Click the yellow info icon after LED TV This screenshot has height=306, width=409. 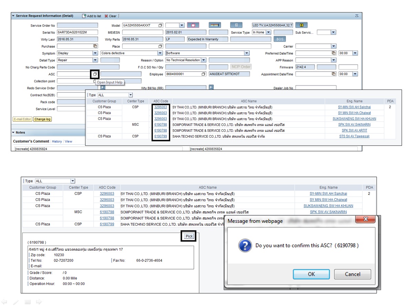302,25
